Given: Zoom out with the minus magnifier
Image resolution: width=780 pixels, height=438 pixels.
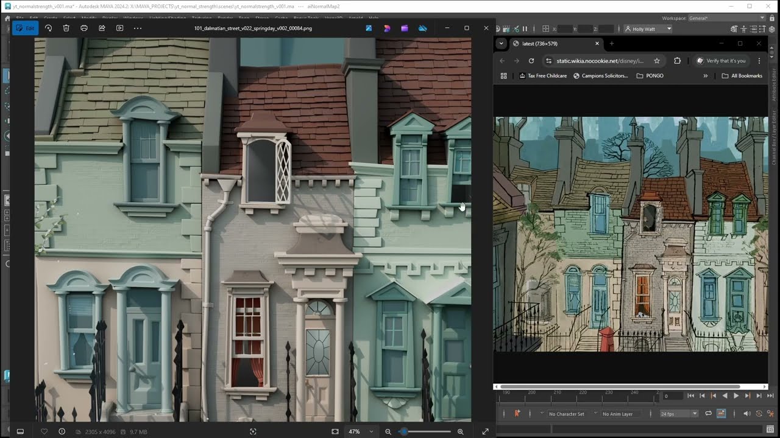Looking at the screenshot, I should coord(388,431).
